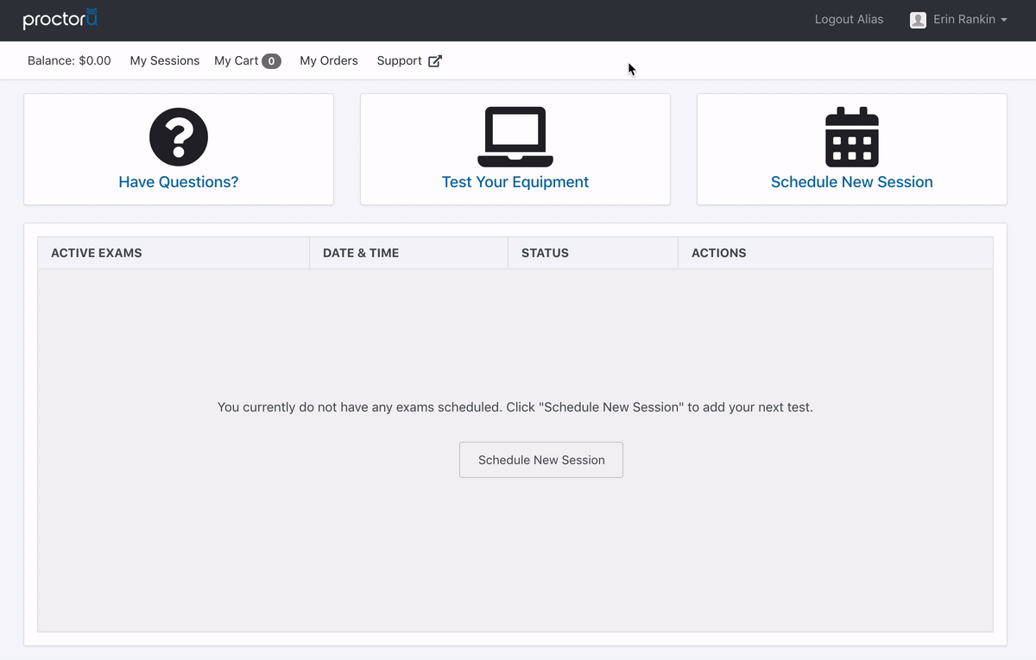Screen dimensions: 1036x660
Task: Click the laptop equipment test icon
Action: [x=515, y=136]
